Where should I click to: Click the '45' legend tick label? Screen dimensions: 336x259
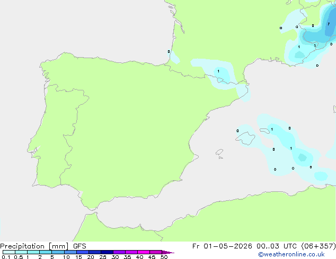pyautogui.click(x=152, y=257)
